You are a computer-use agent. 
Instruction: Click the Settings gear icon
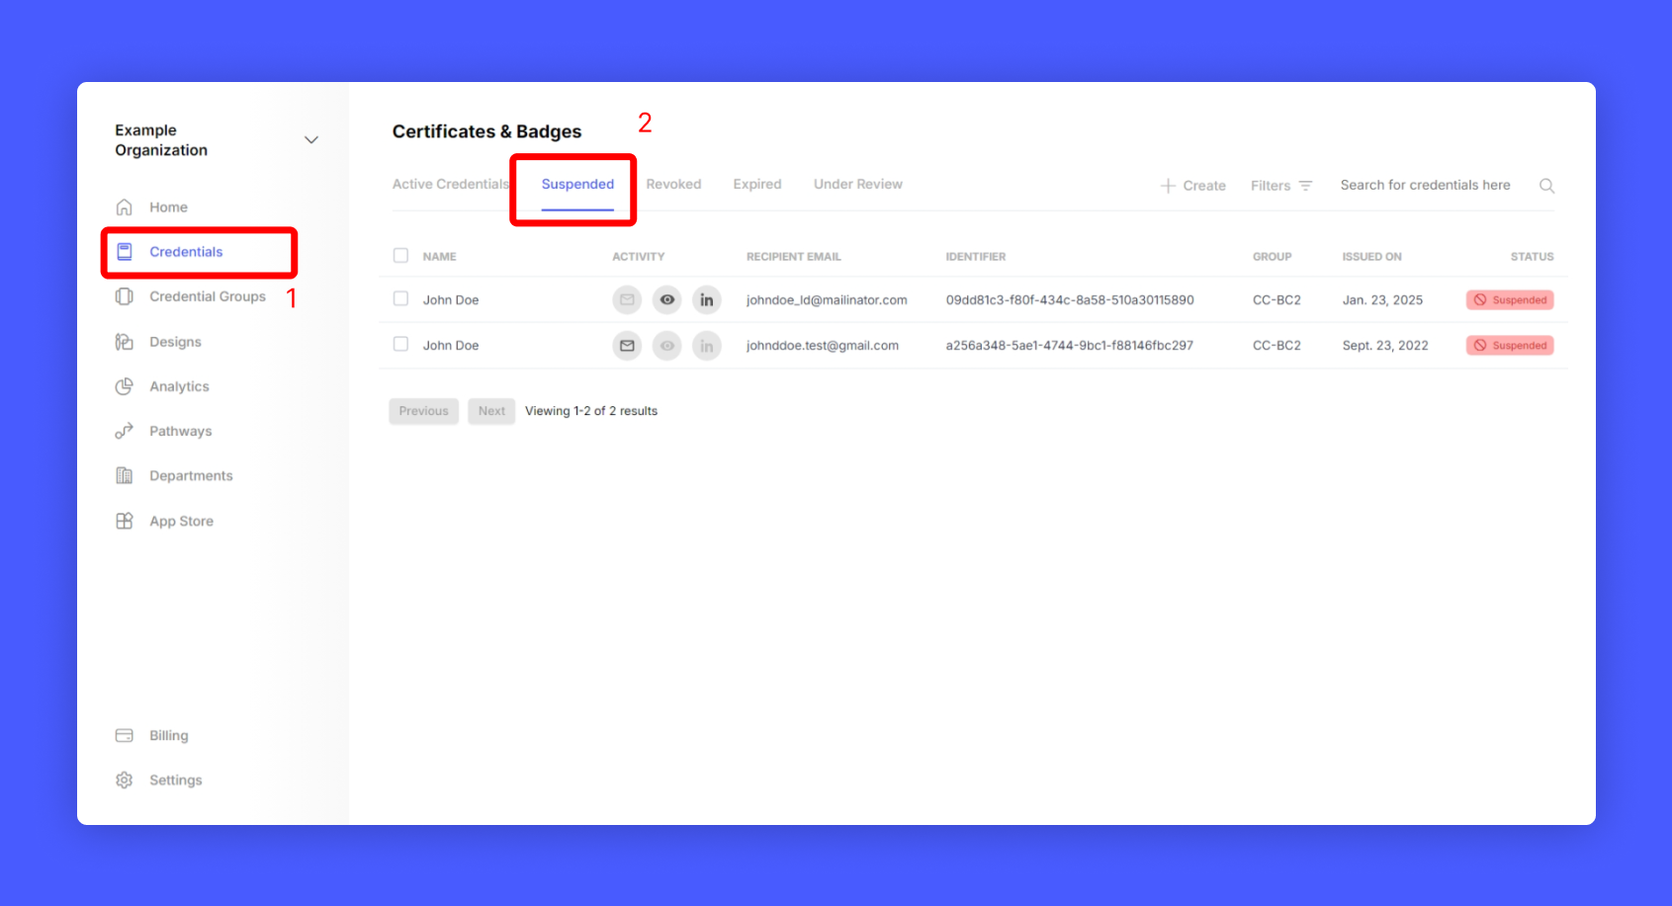(x=124, y=781)
